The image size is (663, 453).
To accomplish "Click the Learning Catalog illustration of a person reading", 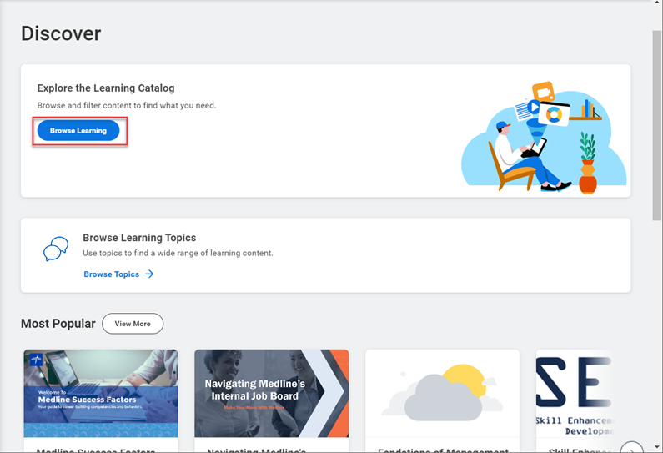I will 525,154.
